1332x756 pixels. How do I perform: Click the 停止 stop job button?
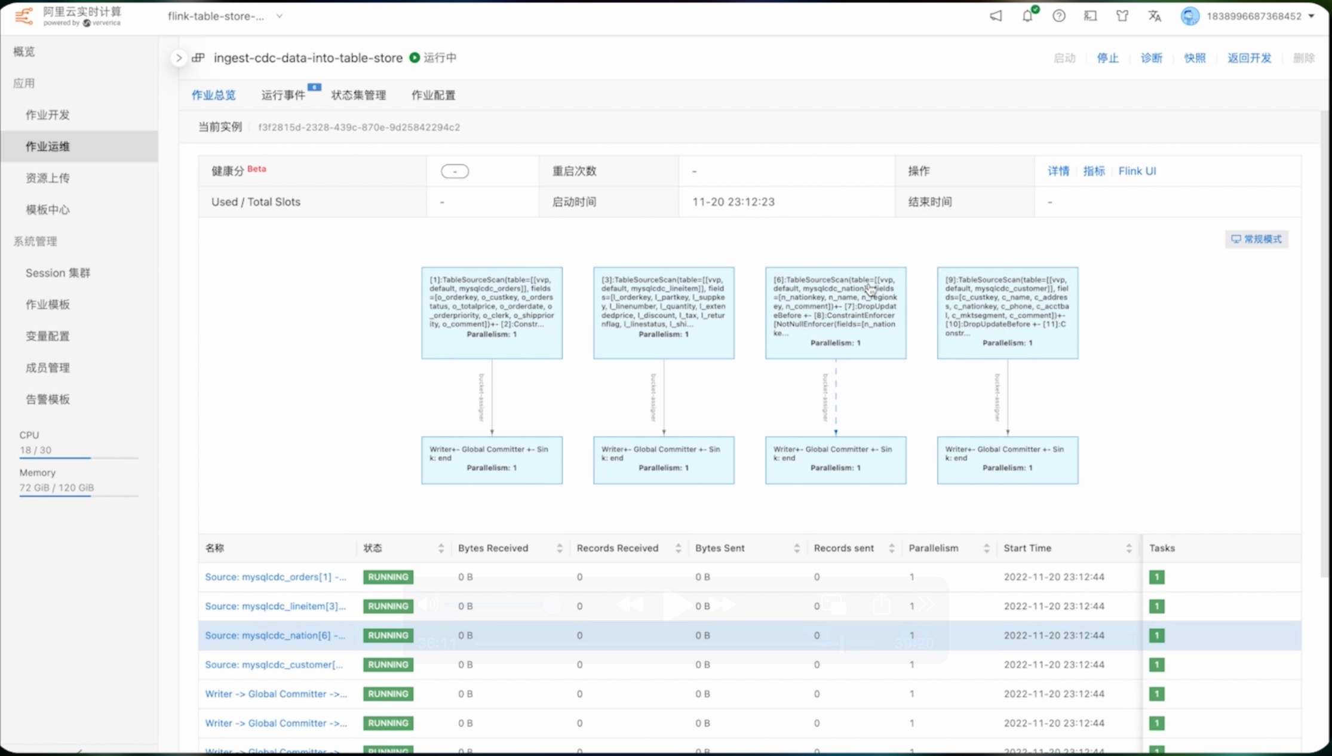coord(1107,58)
